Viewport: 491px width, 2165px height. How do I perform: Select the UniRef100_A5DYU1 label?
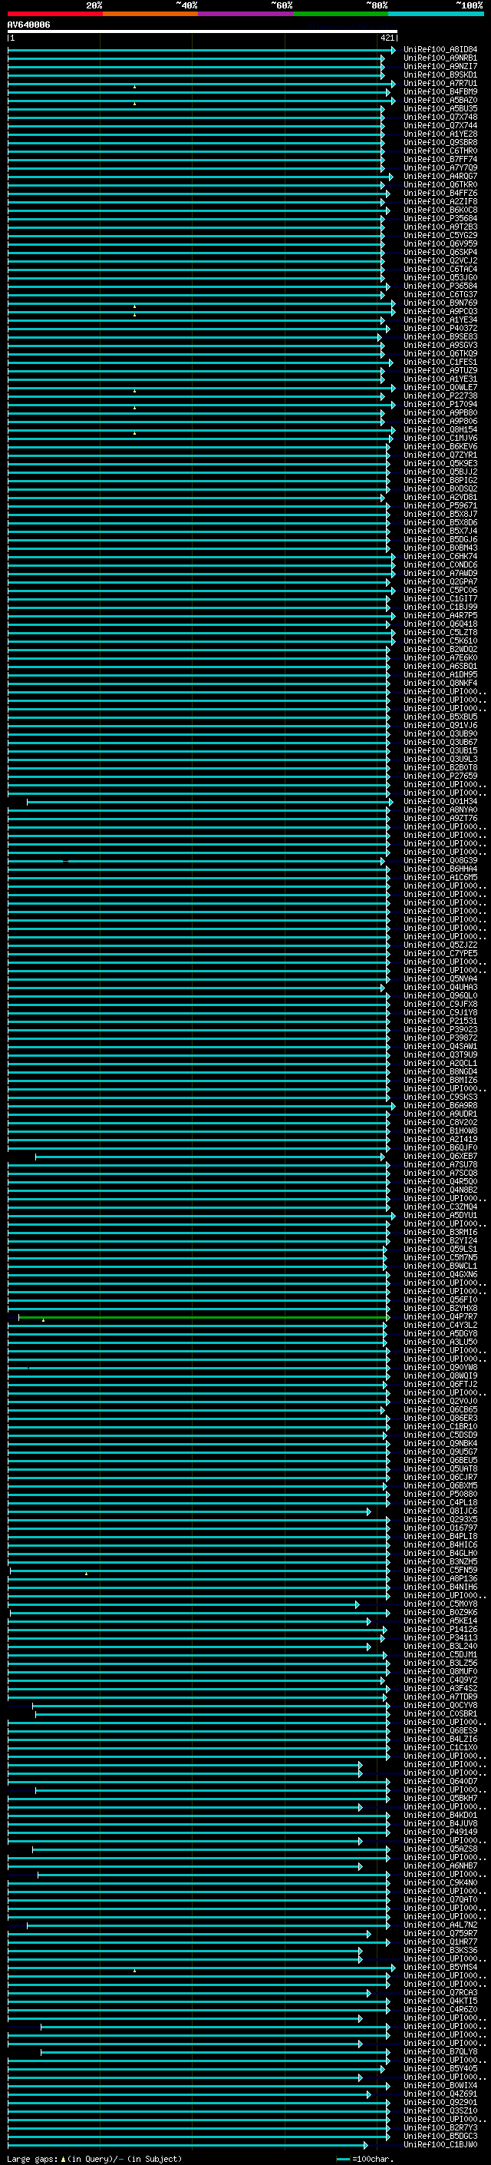[440, 1215]
